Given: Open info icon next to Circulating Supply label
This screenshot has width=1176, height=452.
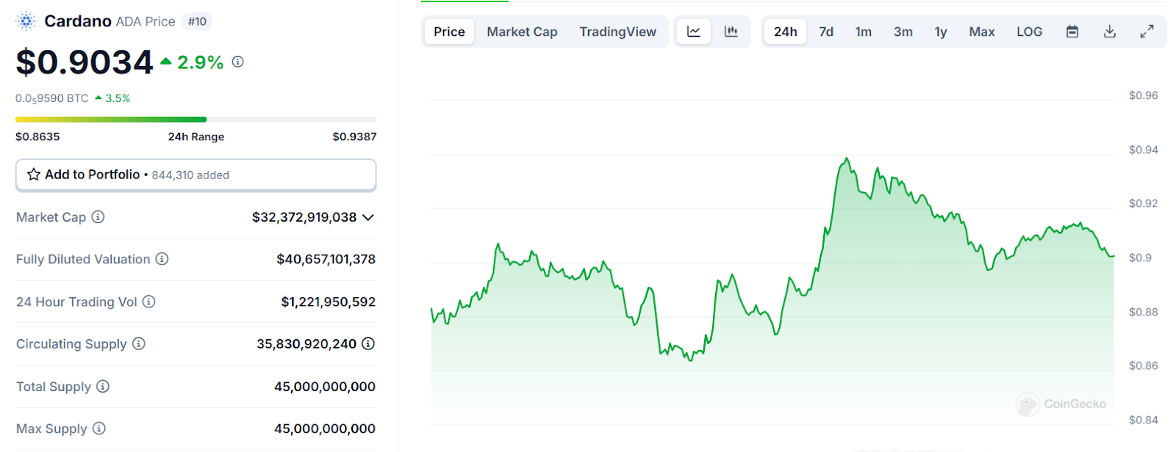Looking at the screenshot, I should click(139, 343).
